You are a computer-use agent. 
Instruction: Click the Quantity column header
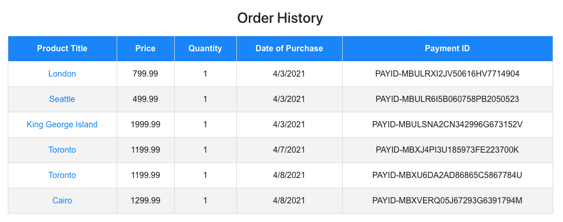click(205, 49)
